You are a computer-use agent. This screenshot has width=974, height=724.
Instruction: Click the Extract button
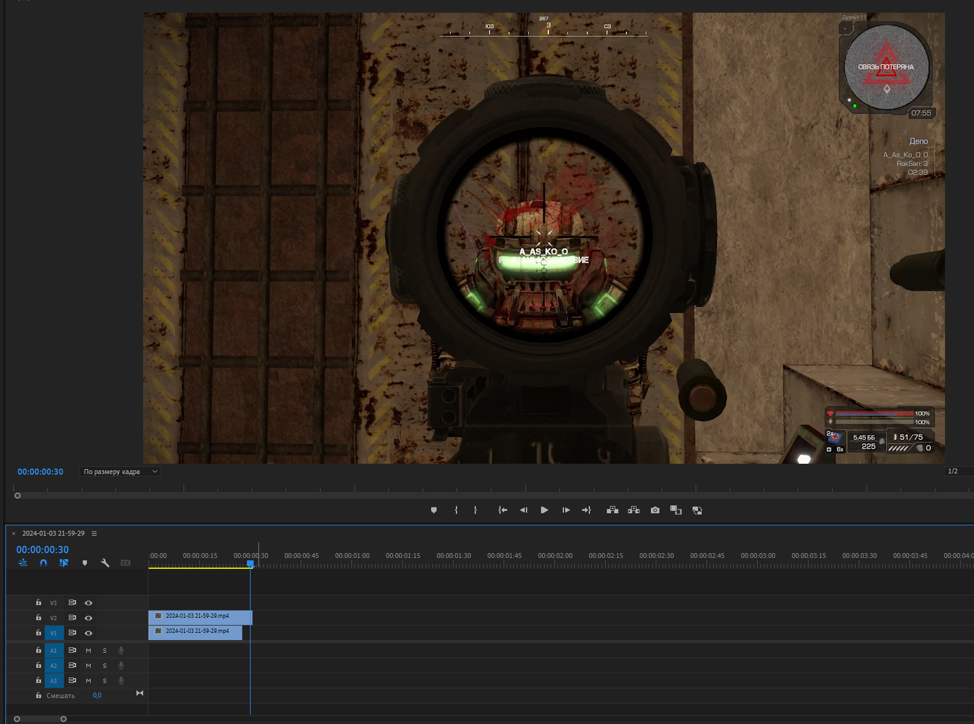[633, 510]
